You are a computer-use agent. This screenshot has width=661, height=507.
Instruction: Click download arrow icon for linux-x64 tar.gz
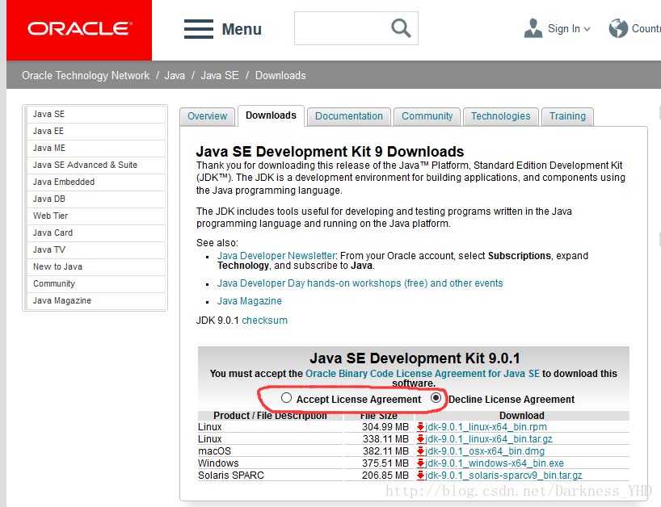click(x=420, y=439)
